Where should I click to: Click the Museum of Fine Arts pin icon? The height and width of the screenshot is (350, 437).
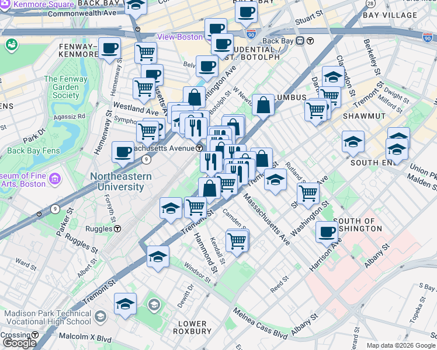pyautogui.click(x=55, y=178)
